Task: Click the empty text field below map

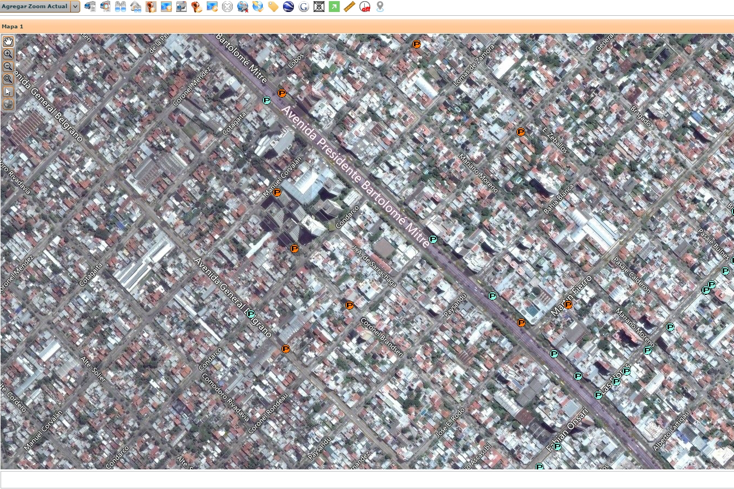Action: (x=367, y=480)
